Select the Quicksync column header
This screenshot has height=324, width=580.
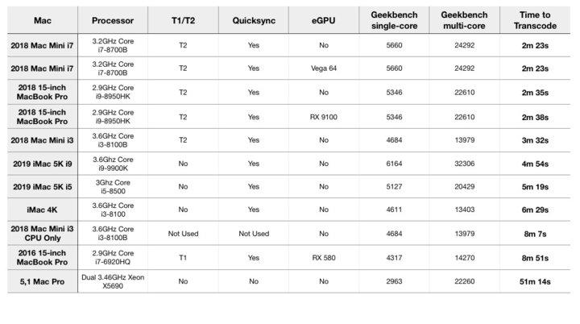(254, 20)
